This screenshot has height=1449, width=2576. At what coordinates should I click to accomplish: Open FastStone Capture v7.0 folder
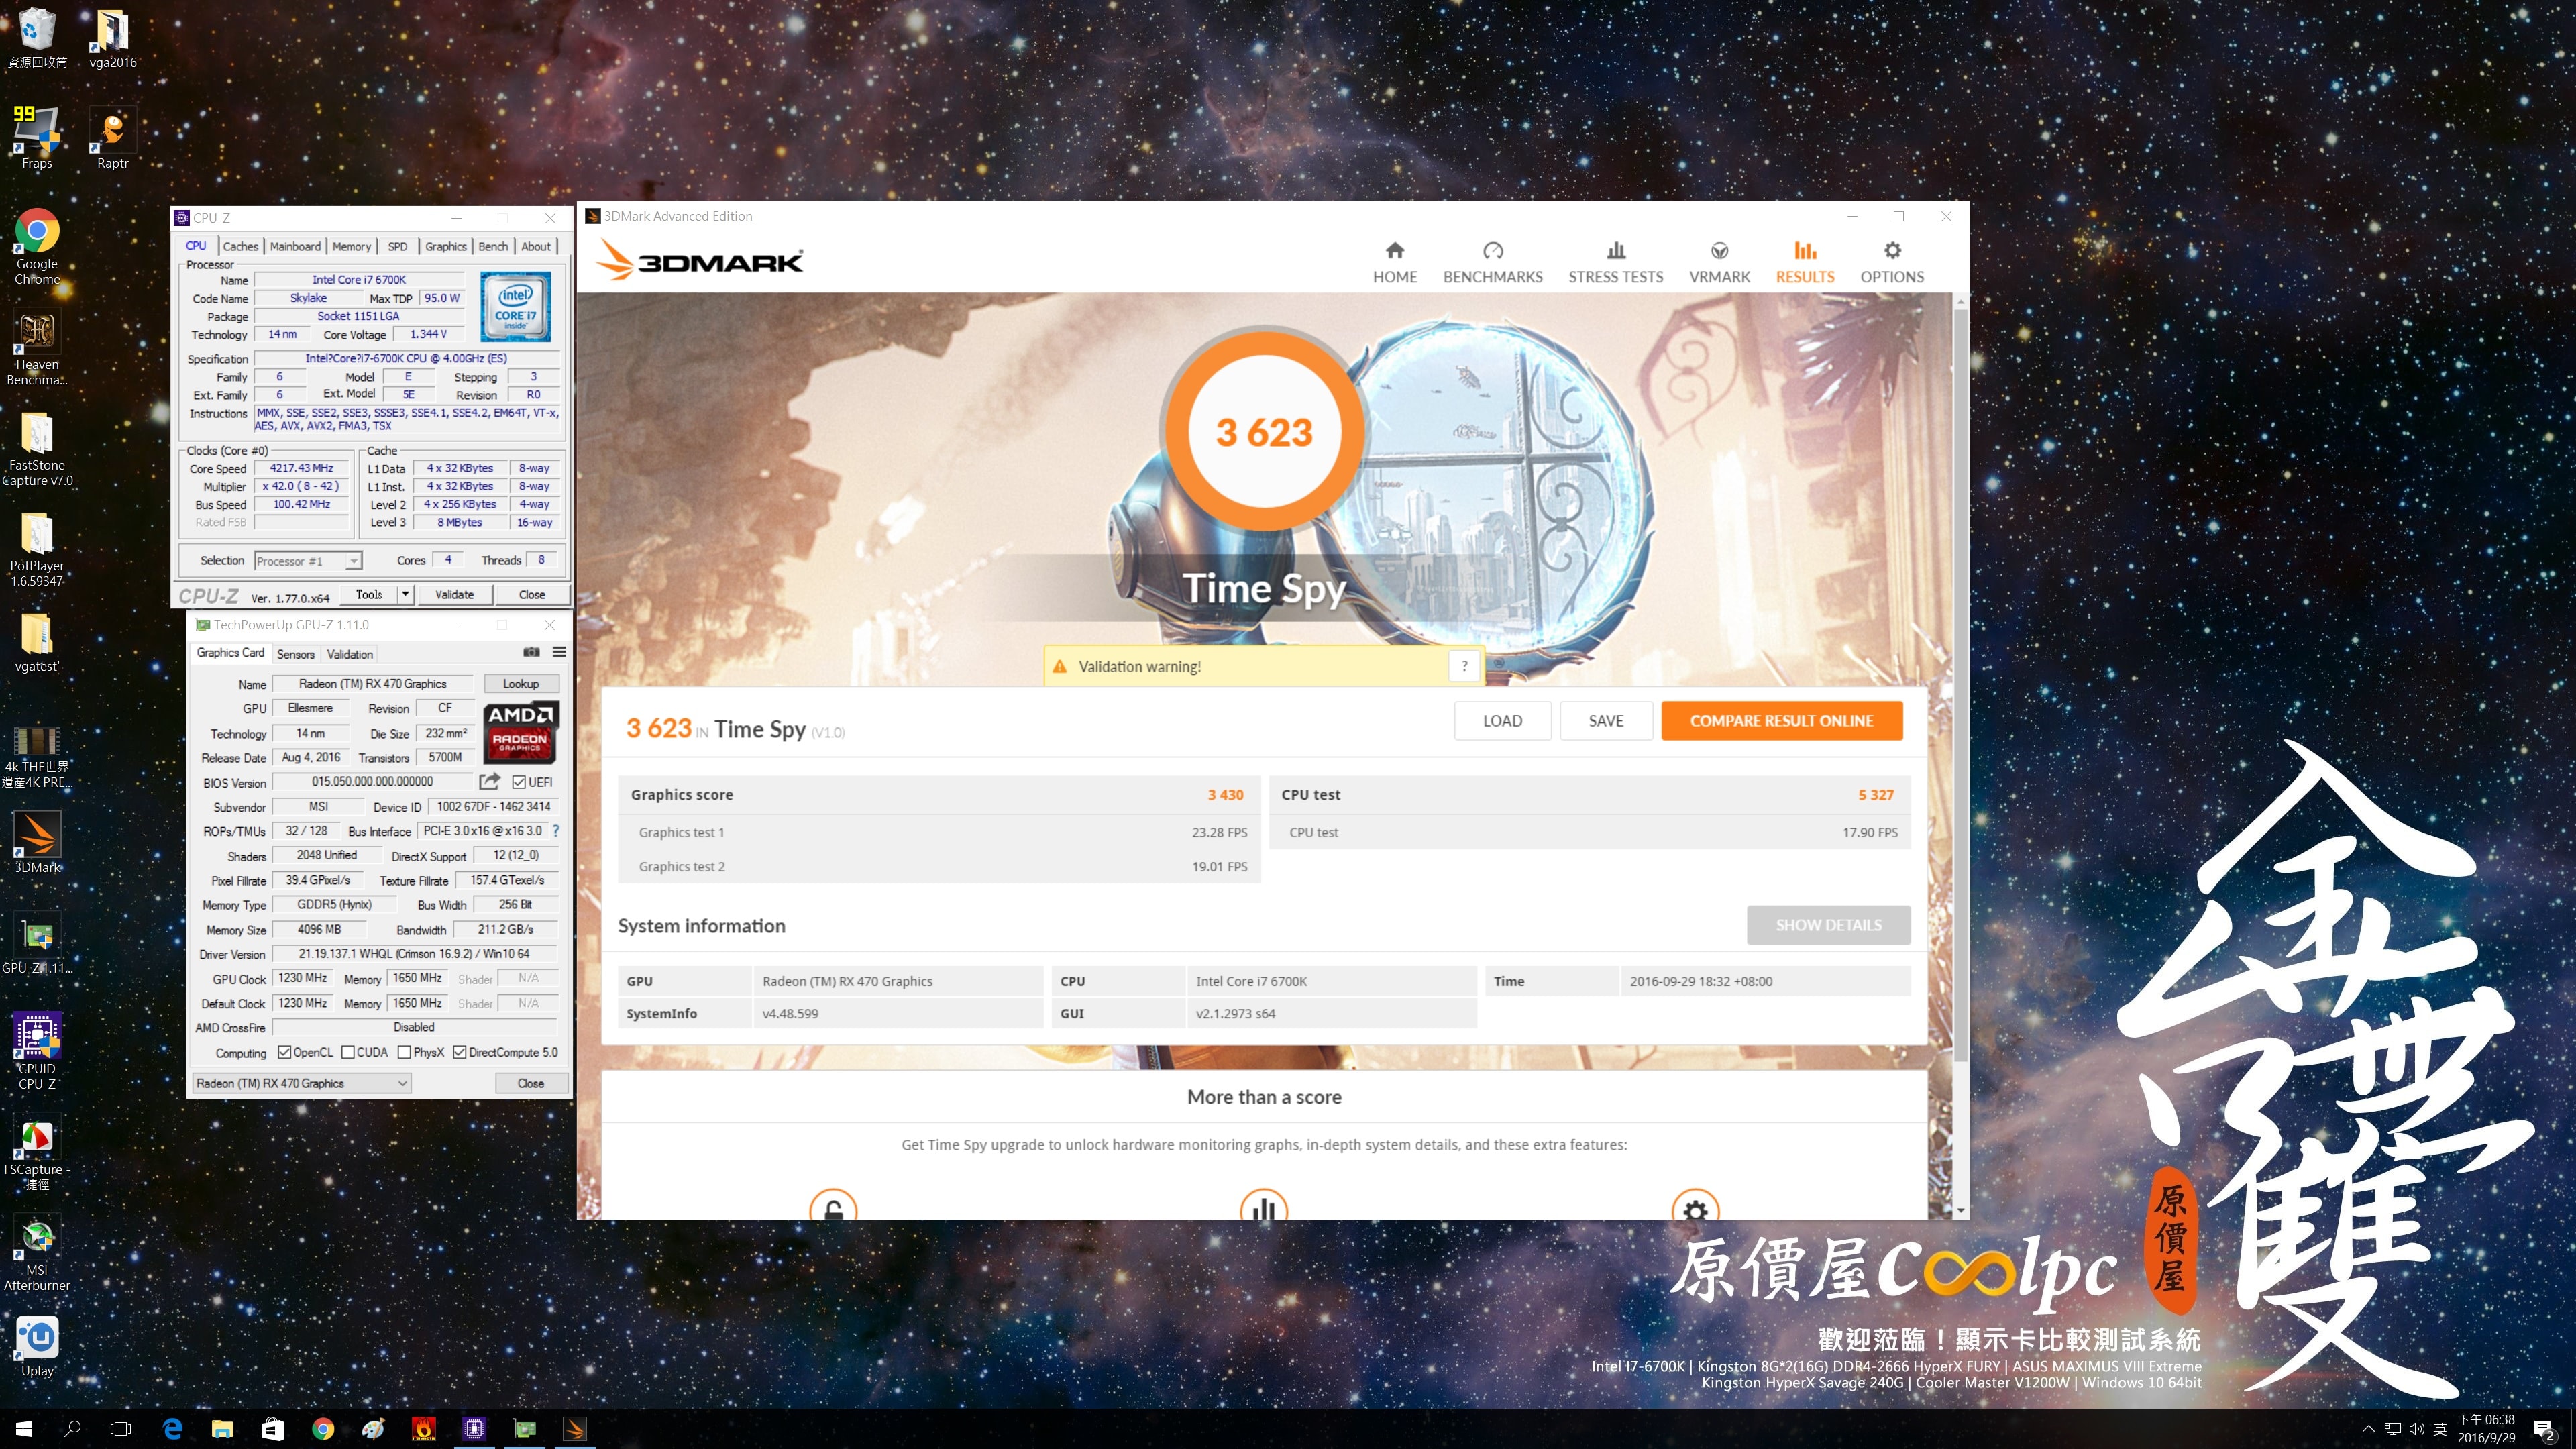pyautogui.click(x=37, y=448)
